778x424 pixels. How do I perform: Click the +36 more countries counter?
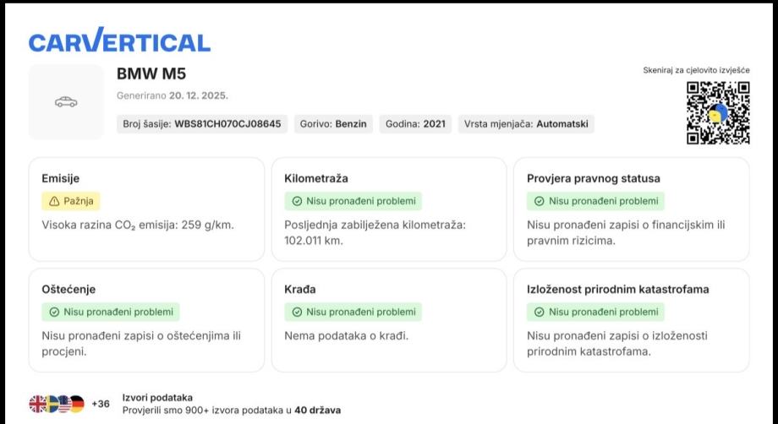tap(101, 404)
